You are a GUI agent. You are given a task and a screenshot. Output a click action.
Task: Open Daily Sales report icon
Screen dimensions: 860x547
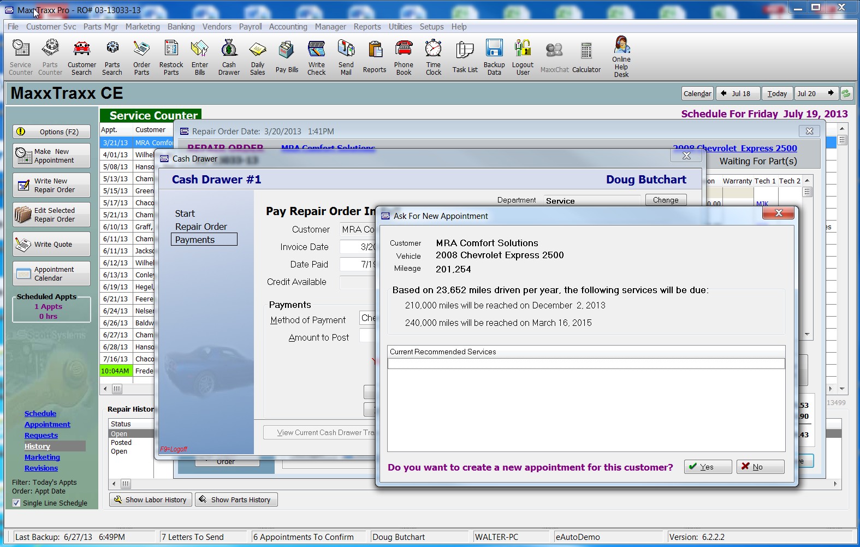pos(258,57)
